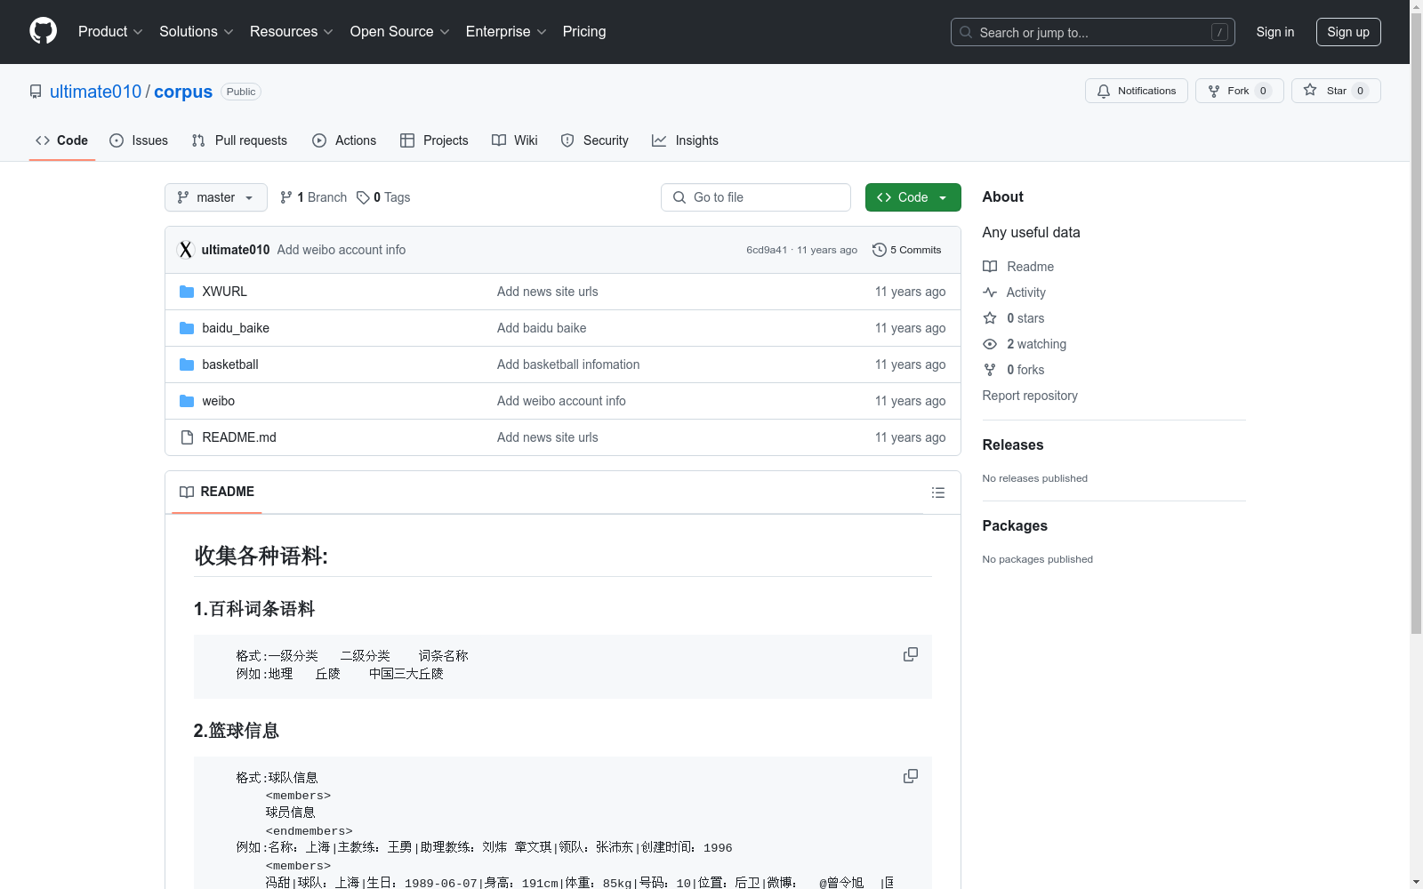
Task: Click the Report repository link
Action: [1030, 396]
